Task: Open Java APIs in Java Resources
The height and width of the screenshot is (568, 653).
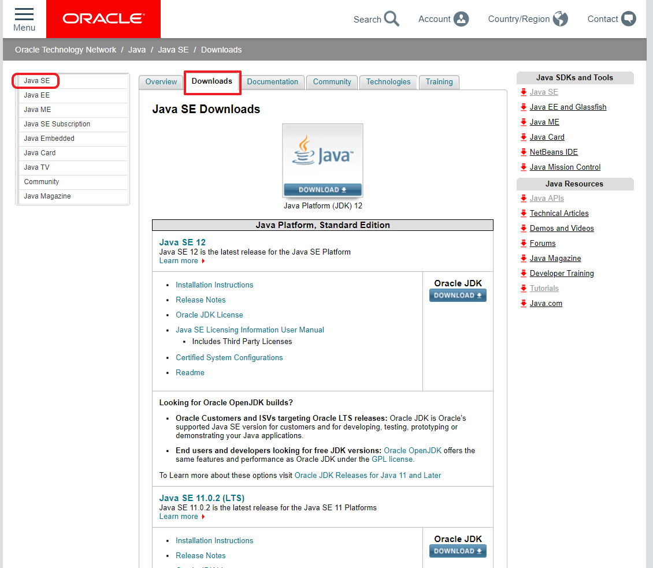Action: (x=547, y=199)
